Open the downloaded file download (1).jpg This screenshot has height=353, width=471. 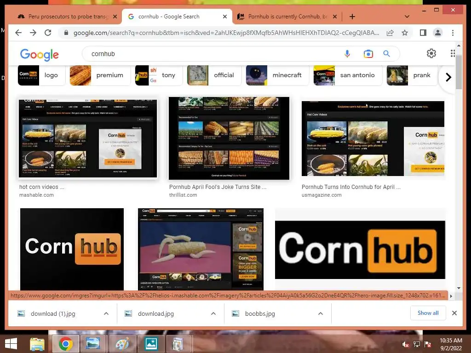pyautogui.click(x=53, y=313)
